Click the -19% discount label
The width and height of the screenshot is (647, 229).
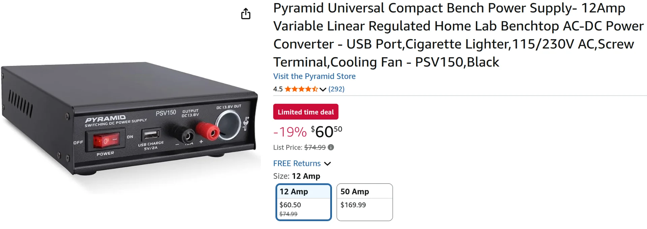click(290, 132)
